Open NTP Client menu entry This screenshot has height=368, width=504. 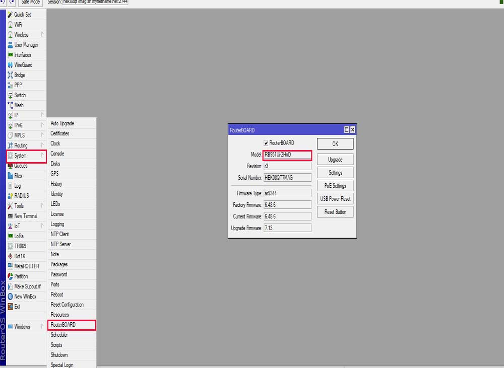(x=72, y=234)
